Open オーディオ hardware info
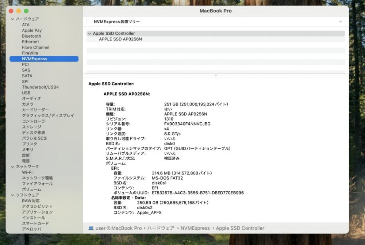Screen dimensions: 365x245 [31, 99]
